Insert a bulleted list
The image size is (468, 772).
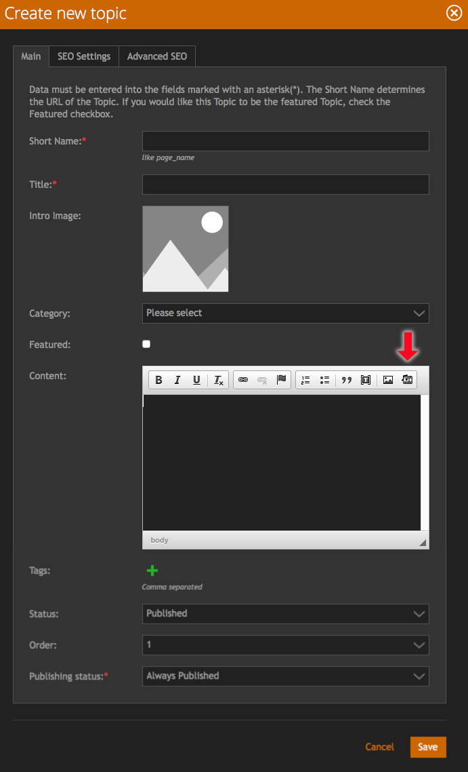[x=324, y=380]
